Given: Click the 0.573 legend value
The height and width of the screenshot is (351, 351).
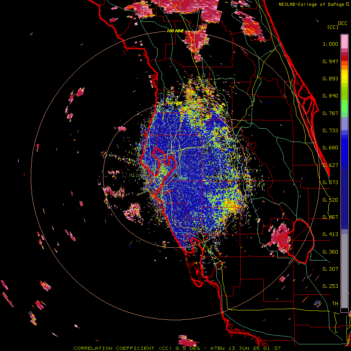Looking at the screenshot, I should pos(330,183).
